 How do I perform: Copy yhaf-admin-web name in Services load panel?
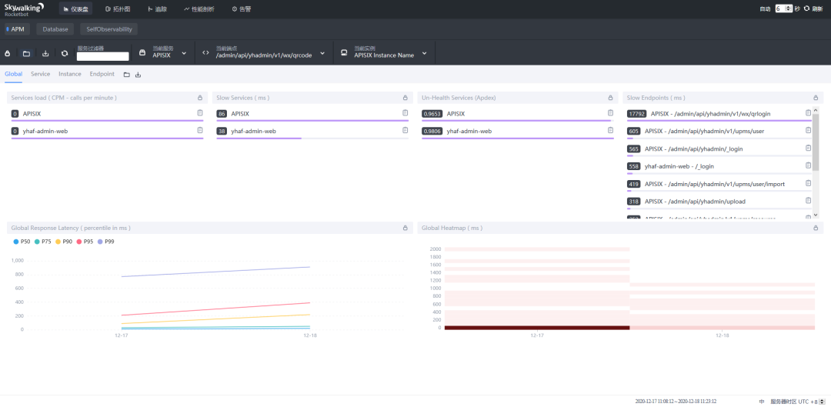tap(200, 130)
